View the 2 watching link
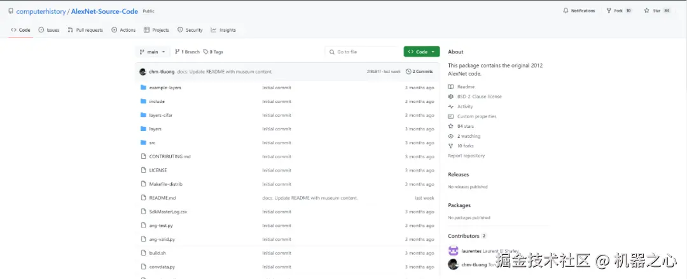This screenshot has width=687, height=279. point(469,136)
